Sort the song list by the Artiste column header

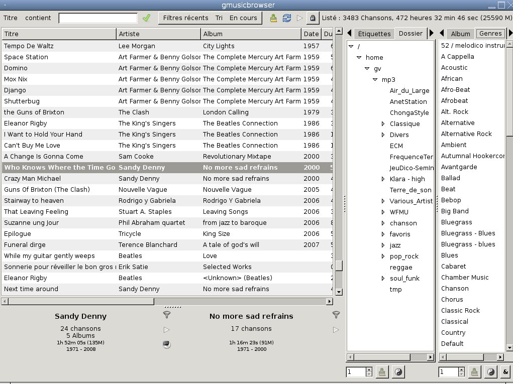tap(158, 34)
